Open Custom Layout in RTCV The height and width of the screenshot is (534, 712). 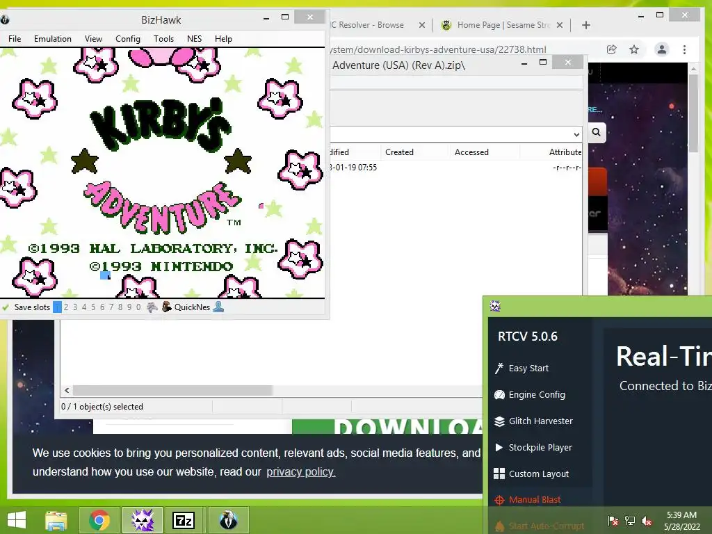click(539, 474)
